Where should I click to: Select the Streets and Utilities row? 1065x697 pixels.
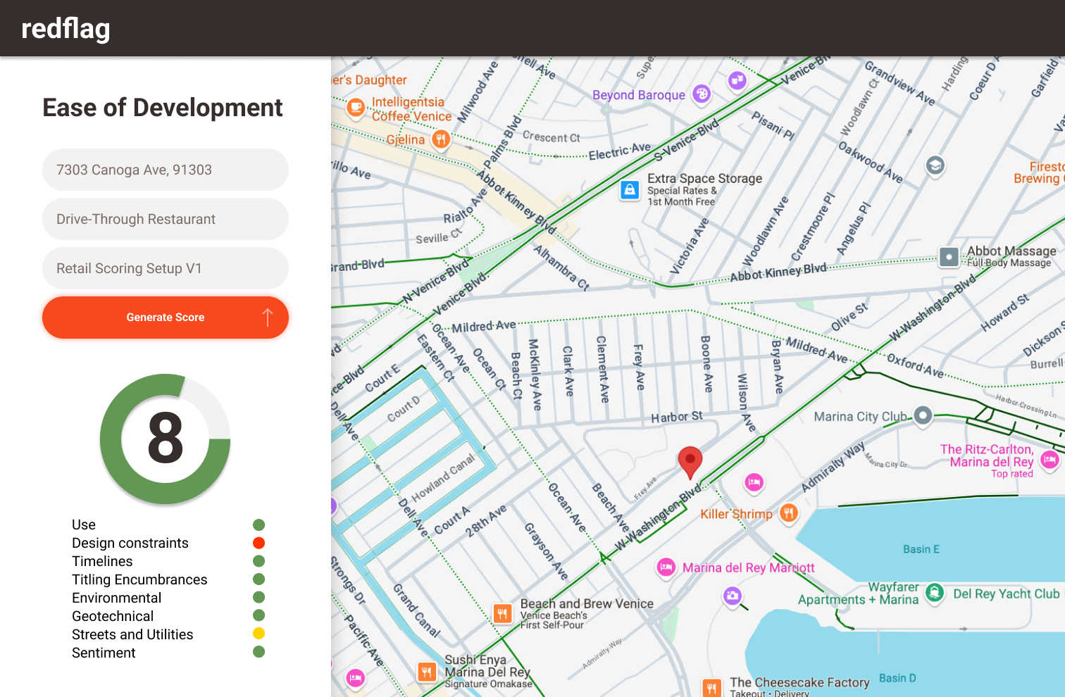pos(168,634)
